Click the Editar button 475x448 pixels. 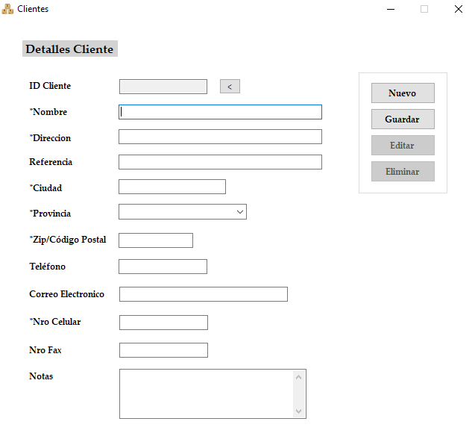point(403,146)
